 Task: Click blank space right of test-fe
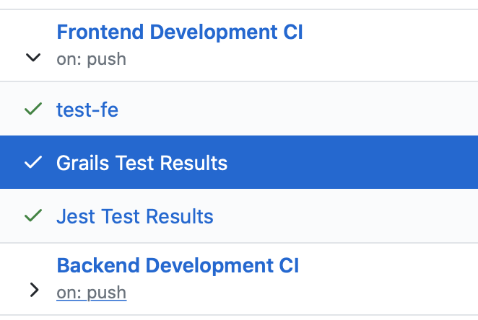coord(303,110)
